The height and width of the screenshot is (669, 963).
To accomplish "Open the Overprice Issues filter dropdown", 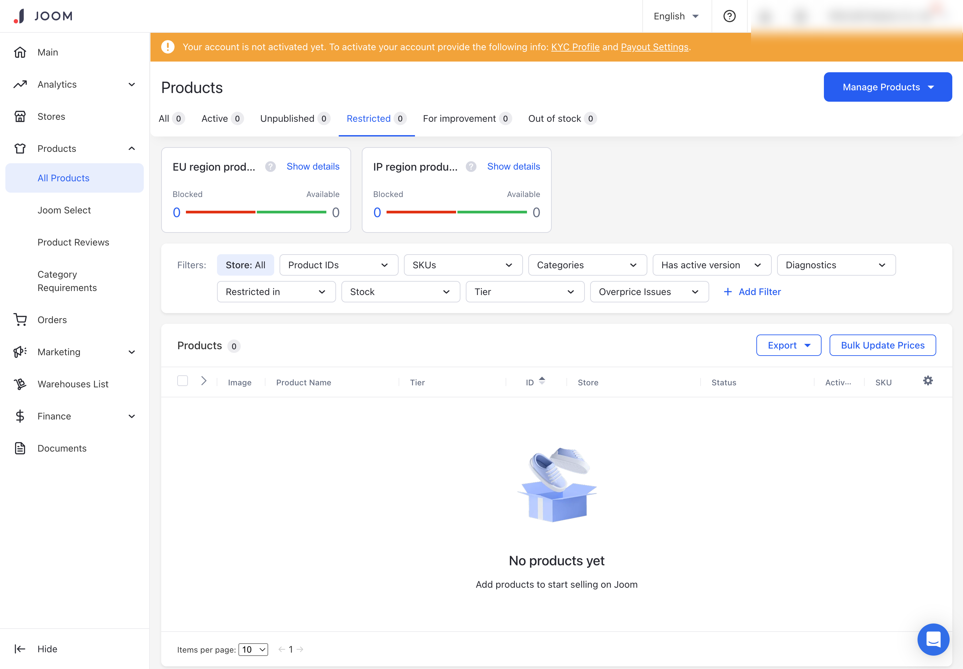I will [x=650, y=292].
